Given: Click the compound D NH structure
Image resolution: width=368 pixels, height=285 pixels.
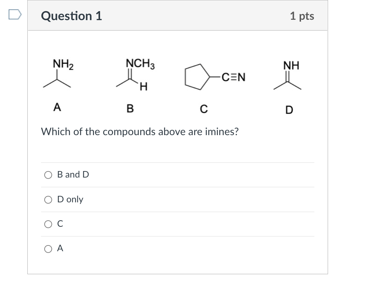Looking at the screenshot, I should pos(288,75).
